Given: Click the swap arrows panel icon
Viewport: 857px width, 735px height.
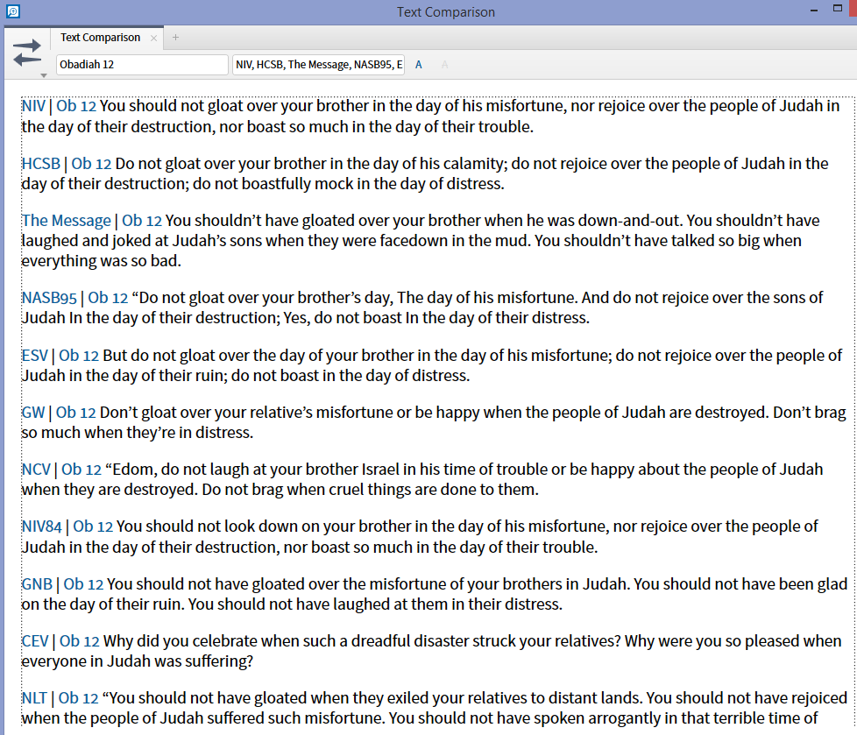Looking at the screenshot, I should pos(27,53).
